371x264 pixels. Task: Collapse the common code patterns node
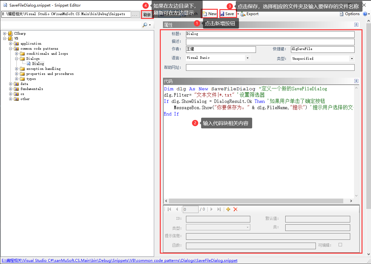coord(10,49)
